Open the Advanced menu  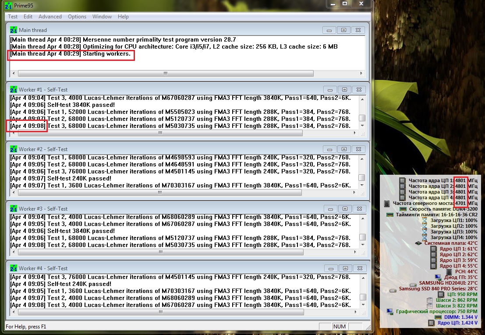[x=50, y=17]
